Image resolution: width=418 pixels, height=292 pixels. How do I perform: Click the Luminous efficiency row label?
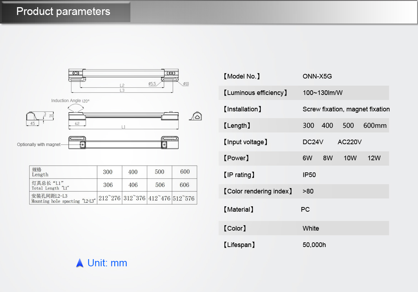coord(255,93)
